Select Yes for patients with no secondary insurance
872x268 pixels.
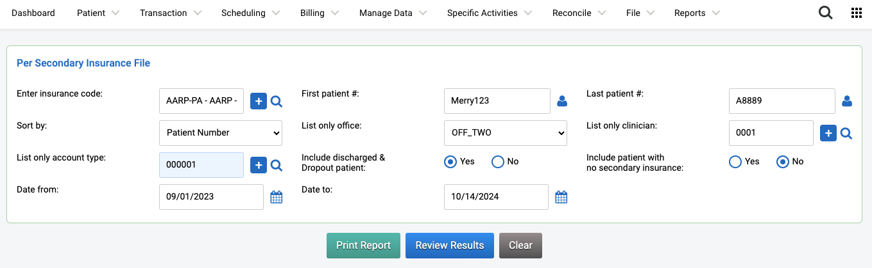pos(735,162)
